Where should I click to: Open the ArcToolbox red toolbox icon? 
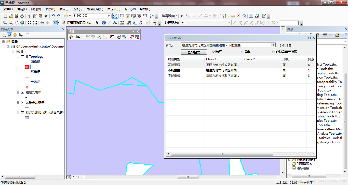click(x=139, y=16)
